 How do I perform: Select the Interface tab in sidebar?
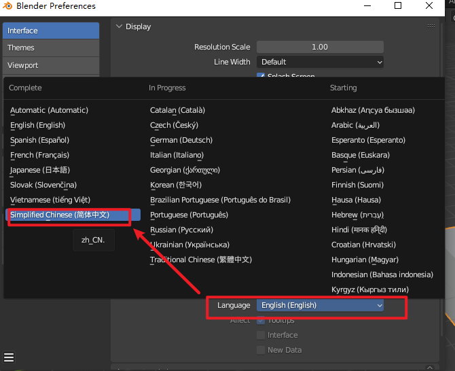[50, 31]
